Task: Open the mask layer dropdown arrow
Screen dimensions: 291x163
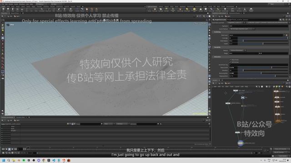Action: [284, 35]
